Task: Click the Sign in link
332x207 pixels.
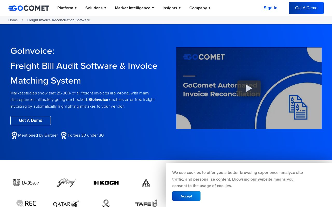Action: click(271, 8)
